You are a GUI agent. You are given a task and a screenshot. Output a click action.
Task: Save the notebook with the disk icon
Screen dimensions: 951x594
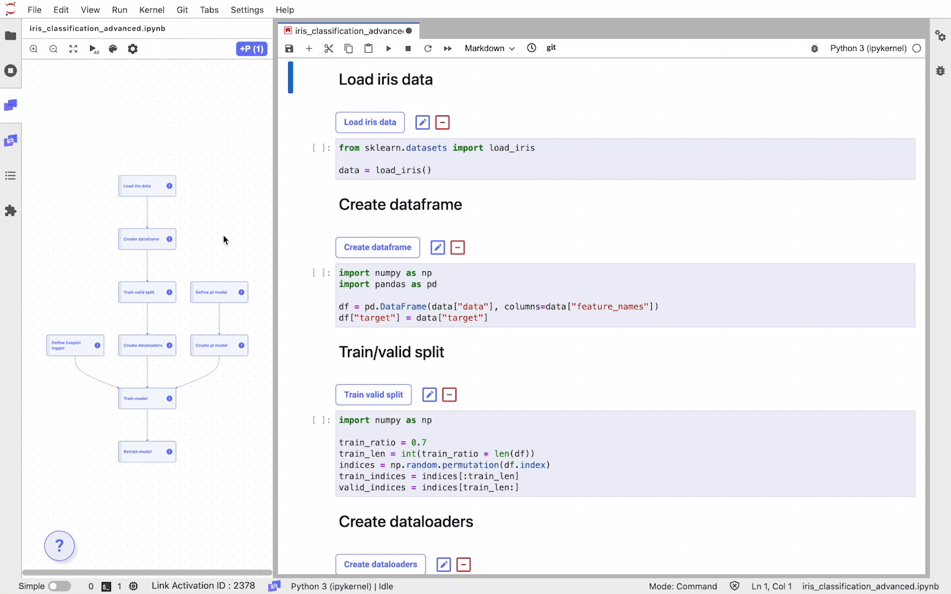pyautogui.click(x=289, y=48)
